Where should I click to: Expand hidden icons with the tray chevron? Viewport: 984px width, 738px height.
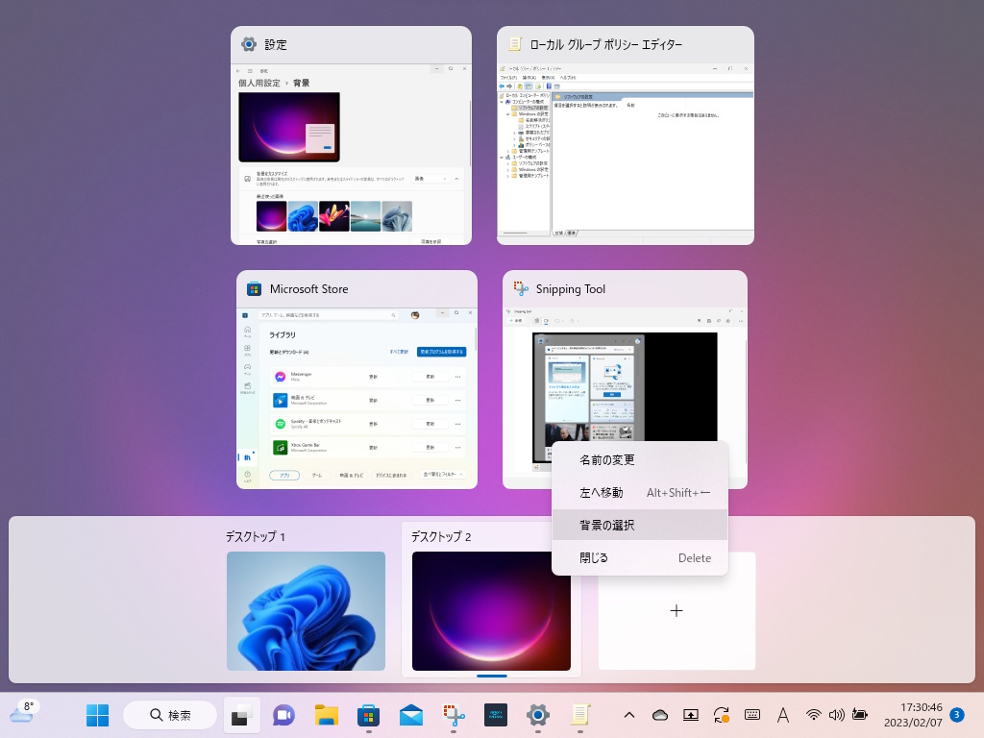pyautogui.click(x=630, y=715)
